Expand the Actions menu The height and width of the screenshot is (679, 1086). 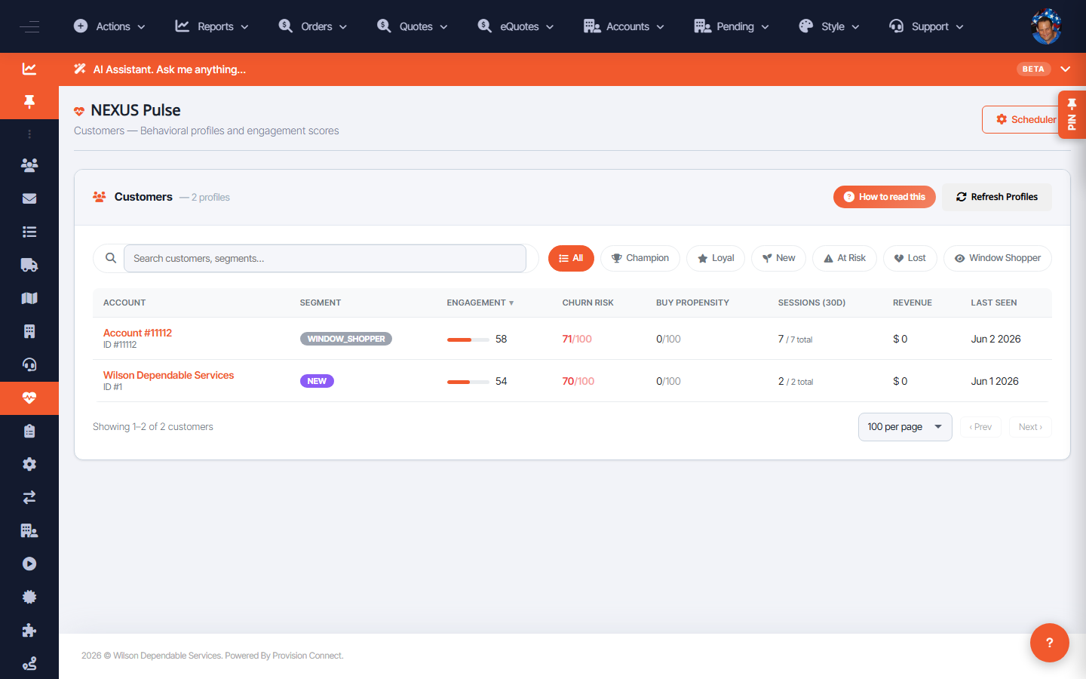(x=109, y=26)
